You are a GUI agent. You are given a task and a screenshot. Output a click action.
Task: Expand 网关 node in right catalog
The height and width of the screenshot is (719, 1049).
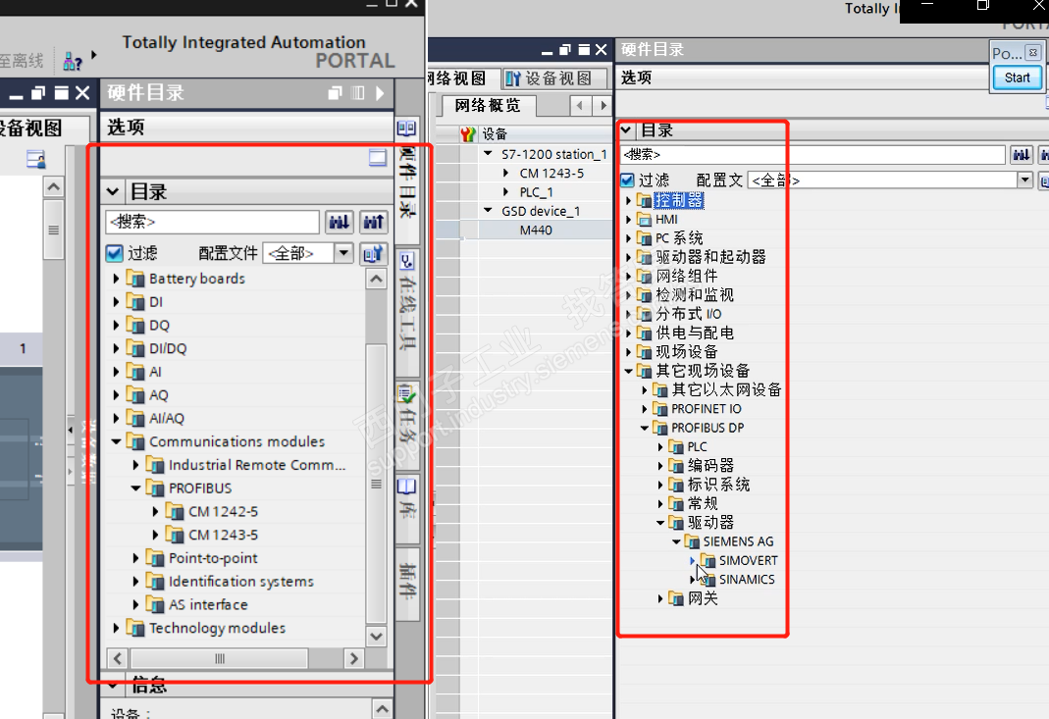coord(661,598)
